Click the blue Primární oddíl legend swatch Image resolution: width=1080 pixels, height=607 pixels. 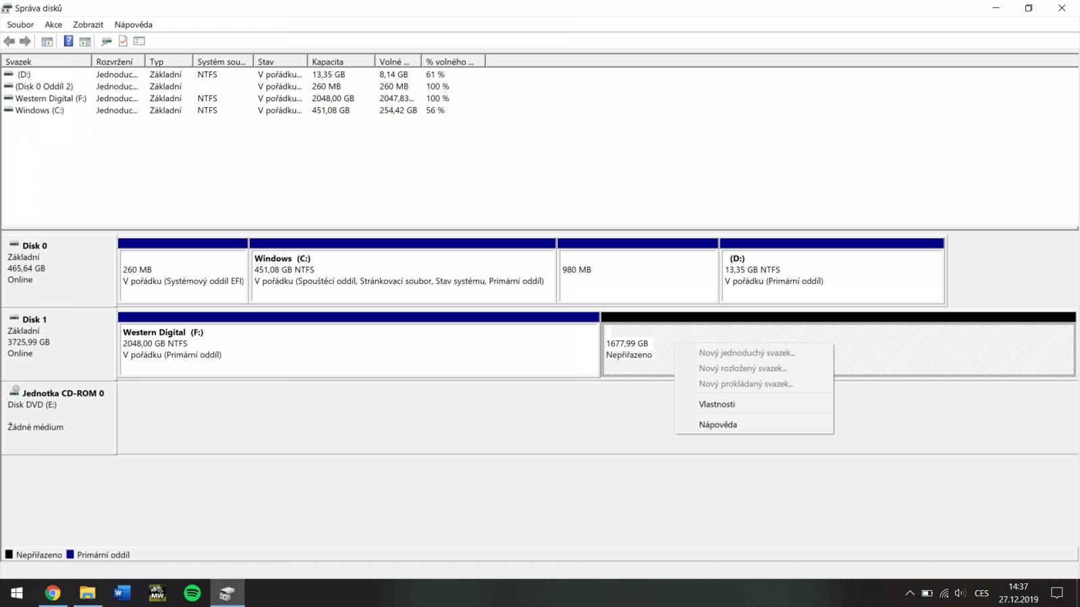click(x=70, y=554)
